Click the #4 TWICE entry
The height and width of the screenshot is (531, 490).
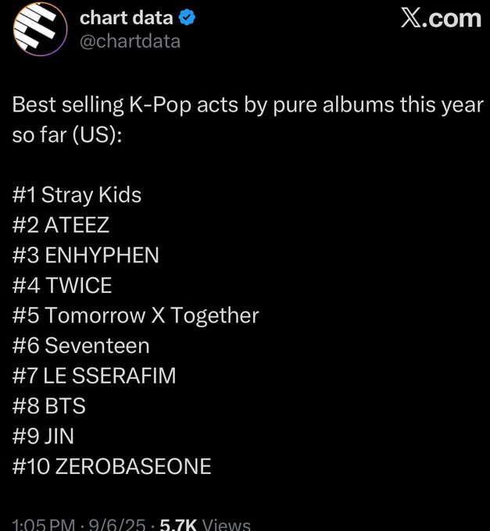pyautogui.click(x=62, y=285)
